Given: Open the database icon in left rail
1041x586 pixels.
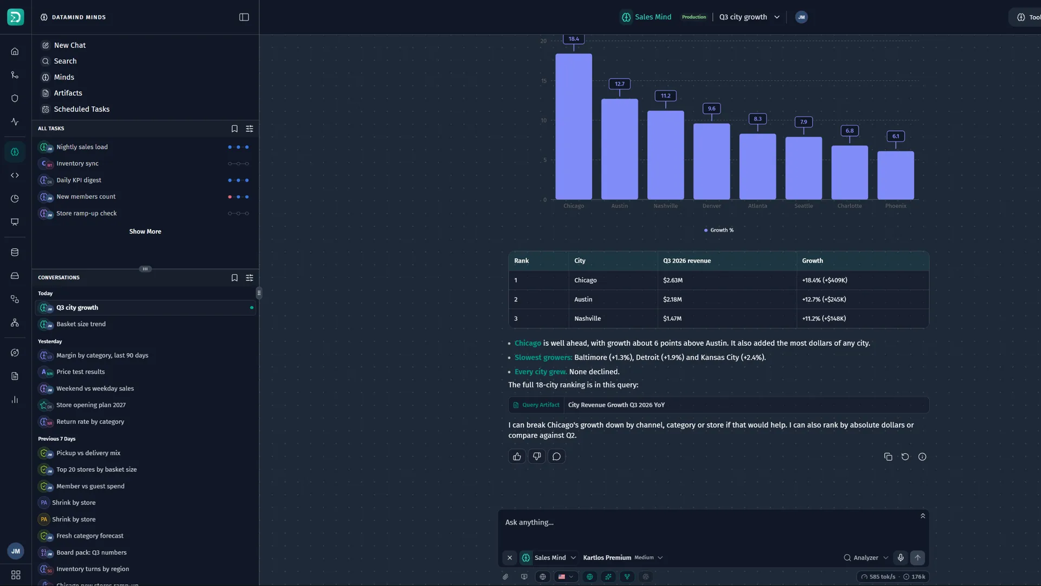Looking at the screenshot, I should click(15, 253).
